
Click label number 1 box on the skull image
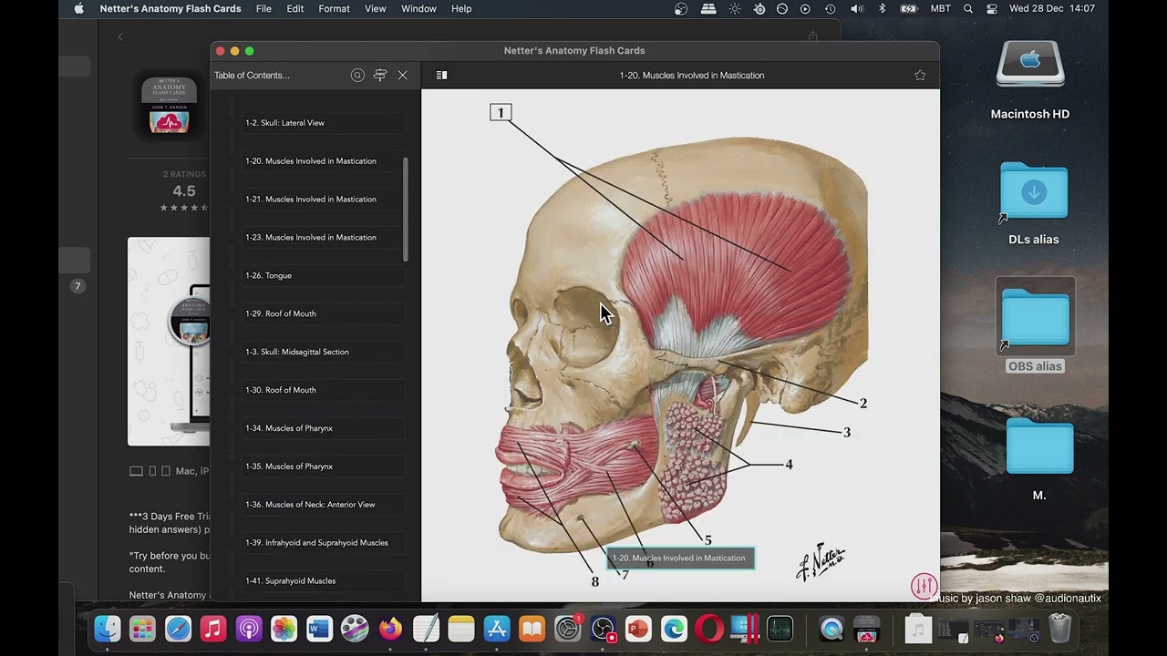(501, 112)
